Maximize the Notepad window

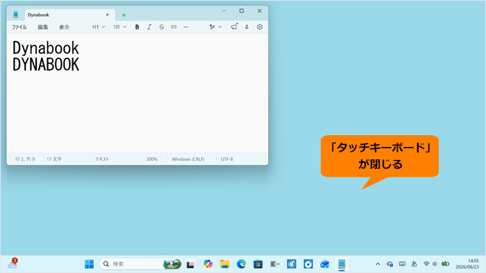(x=242, y=11)
